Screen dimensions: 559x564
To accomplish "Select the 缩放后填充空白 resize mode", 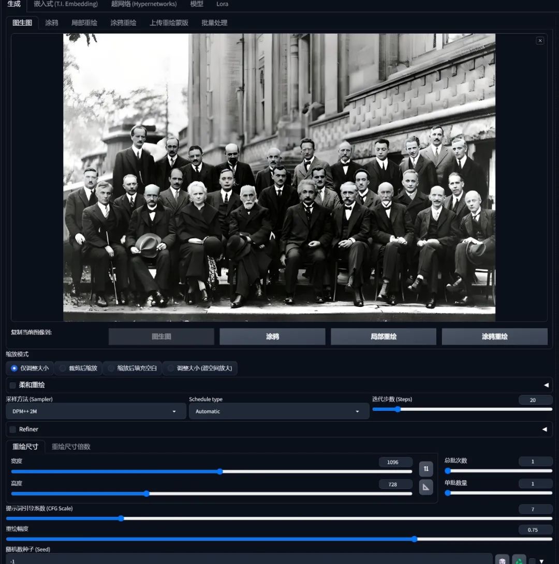I will (x=133, y=368).
